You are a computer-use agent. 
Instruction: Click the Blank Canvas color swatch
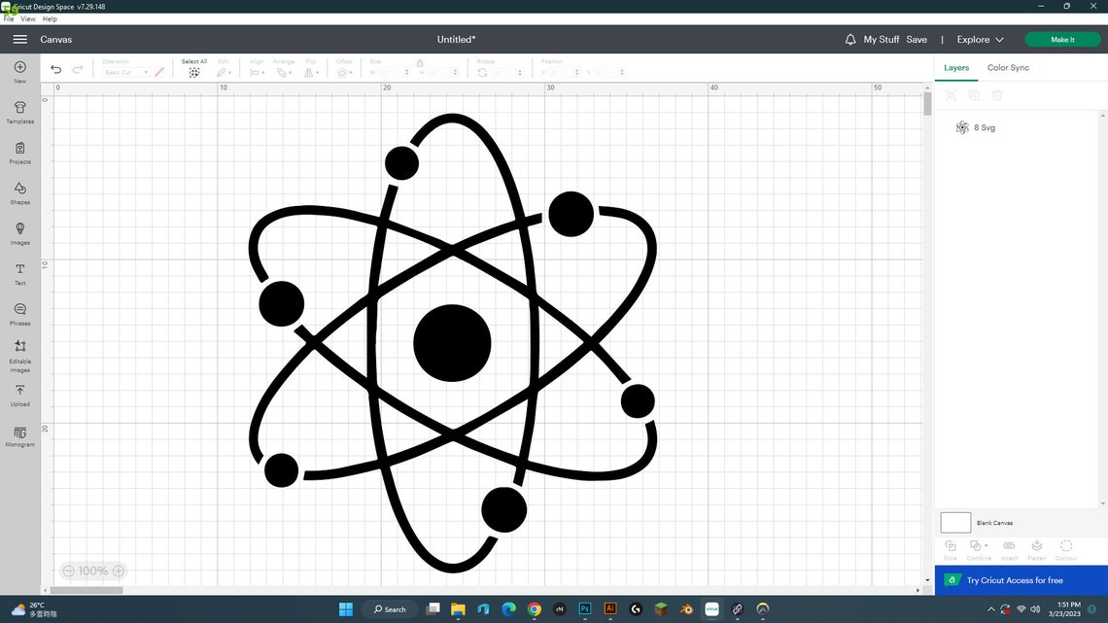[x=954, y=522]
